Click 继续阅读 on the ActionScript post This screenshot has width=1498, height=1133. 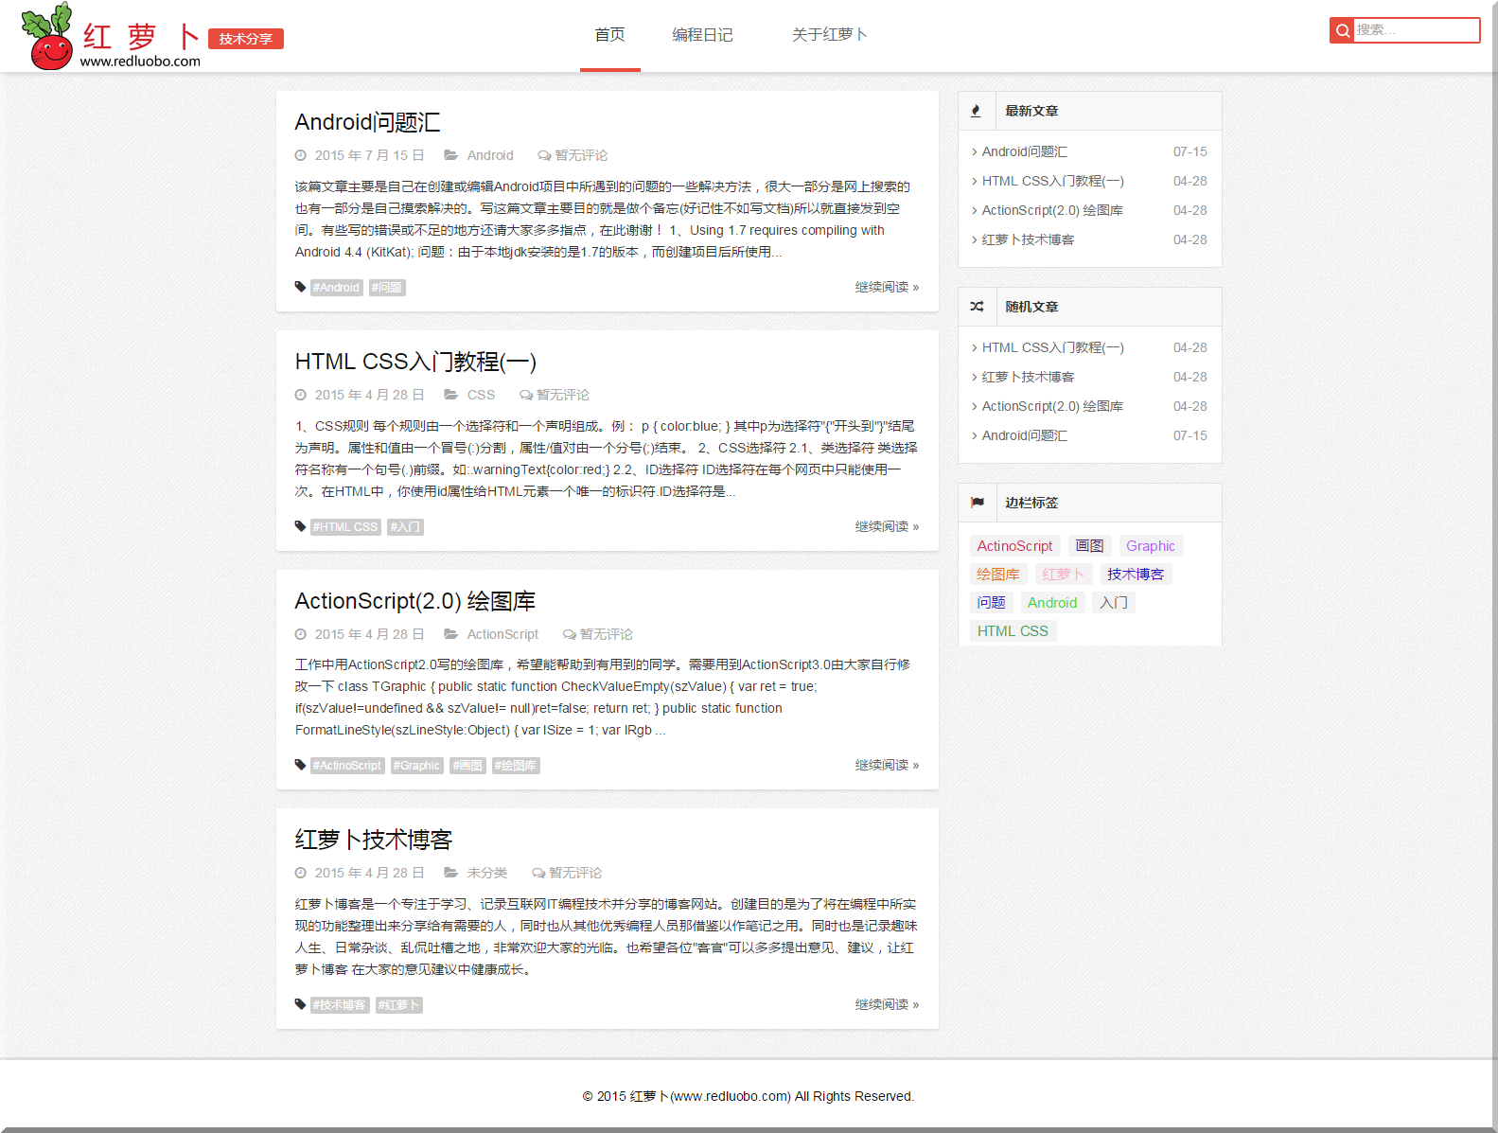pyautogui.click(x=887, y=765)
